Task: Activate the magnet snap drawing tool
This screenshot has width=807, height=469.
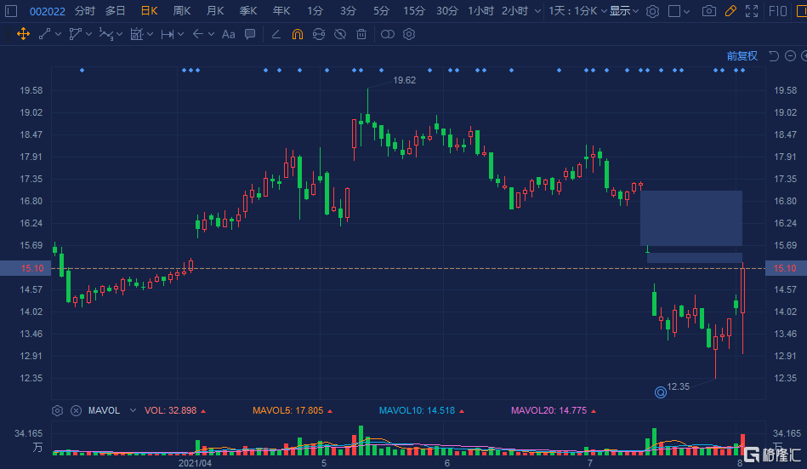Action: coord(298,34)
